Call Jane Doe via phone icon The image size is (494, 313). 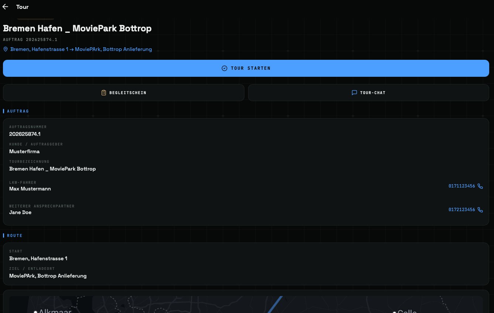[480, 210]
